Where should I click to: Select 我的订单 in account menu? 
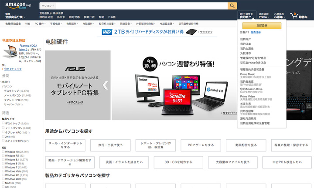(246, 44)
